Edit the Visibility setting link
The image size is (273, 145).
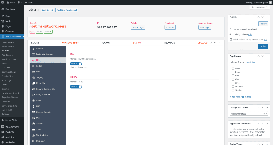(x=250, y=34)
